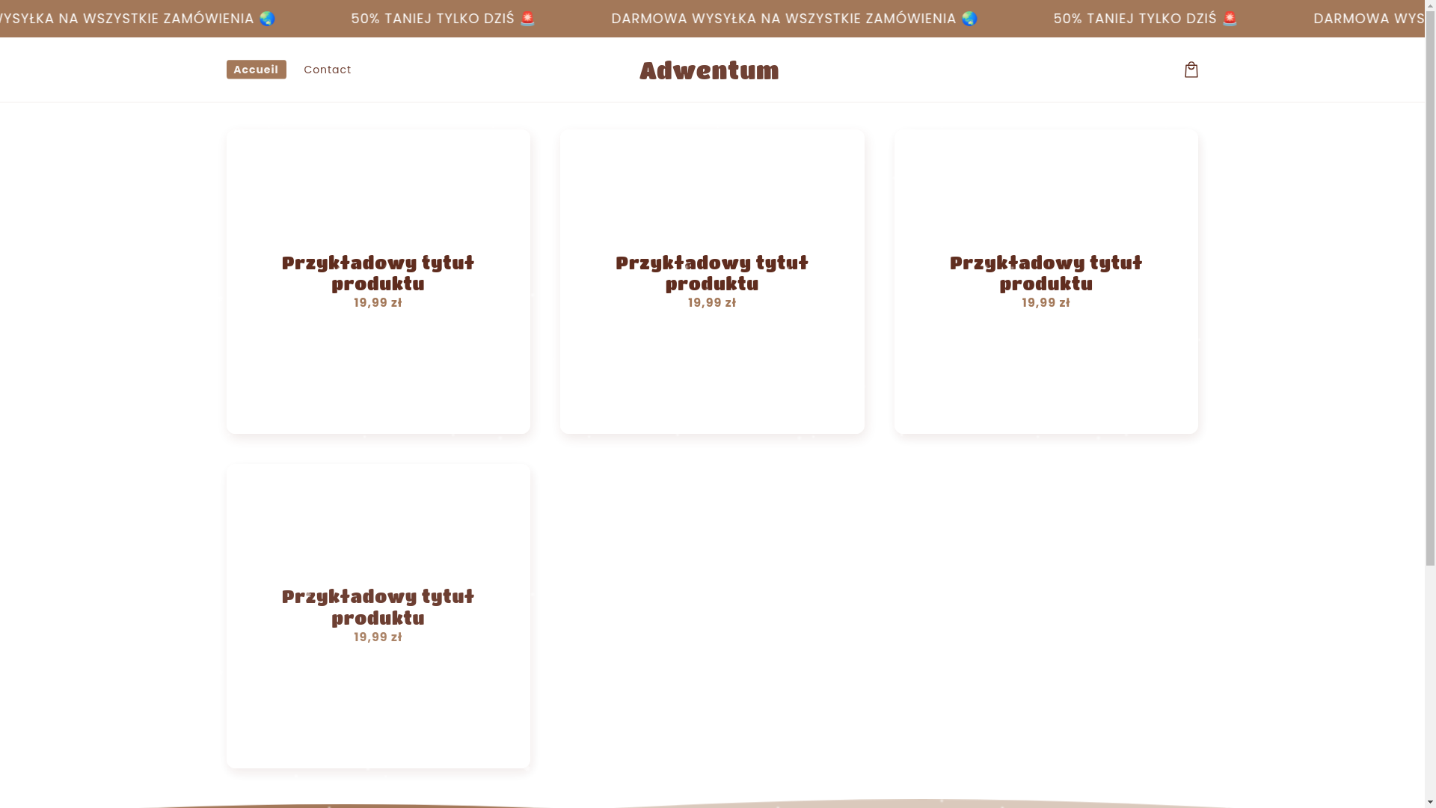Open the Contact menu item
Image resolution: width=1436 pixels, height=808 pixels.
327,70
